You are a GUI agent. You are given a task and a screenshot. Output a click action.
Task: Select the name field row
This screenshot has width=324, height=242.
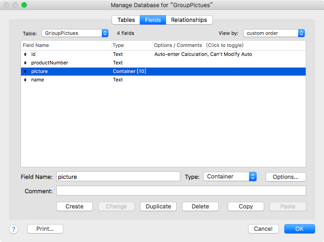[x=163, y=80]
